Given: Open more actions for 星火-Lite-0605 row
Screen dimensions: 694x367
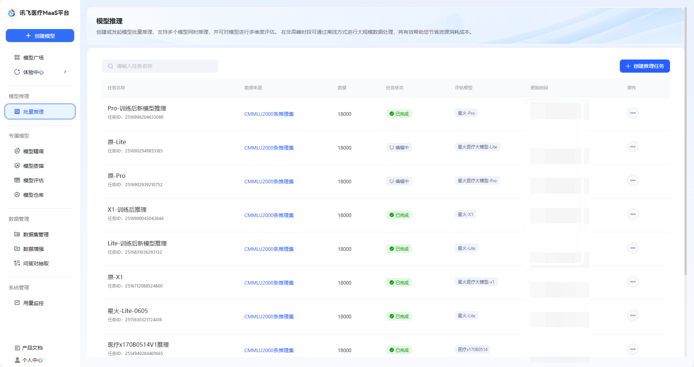Looking at the screenshot, I should click(x=633, y=315).
